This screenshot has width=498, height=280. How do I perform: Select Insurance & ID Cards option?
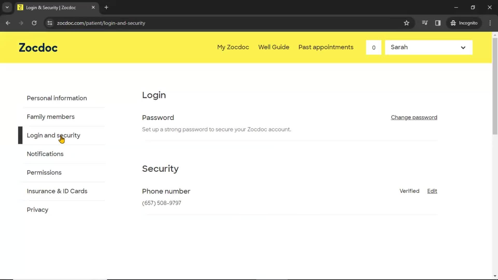tap(57, 191)
